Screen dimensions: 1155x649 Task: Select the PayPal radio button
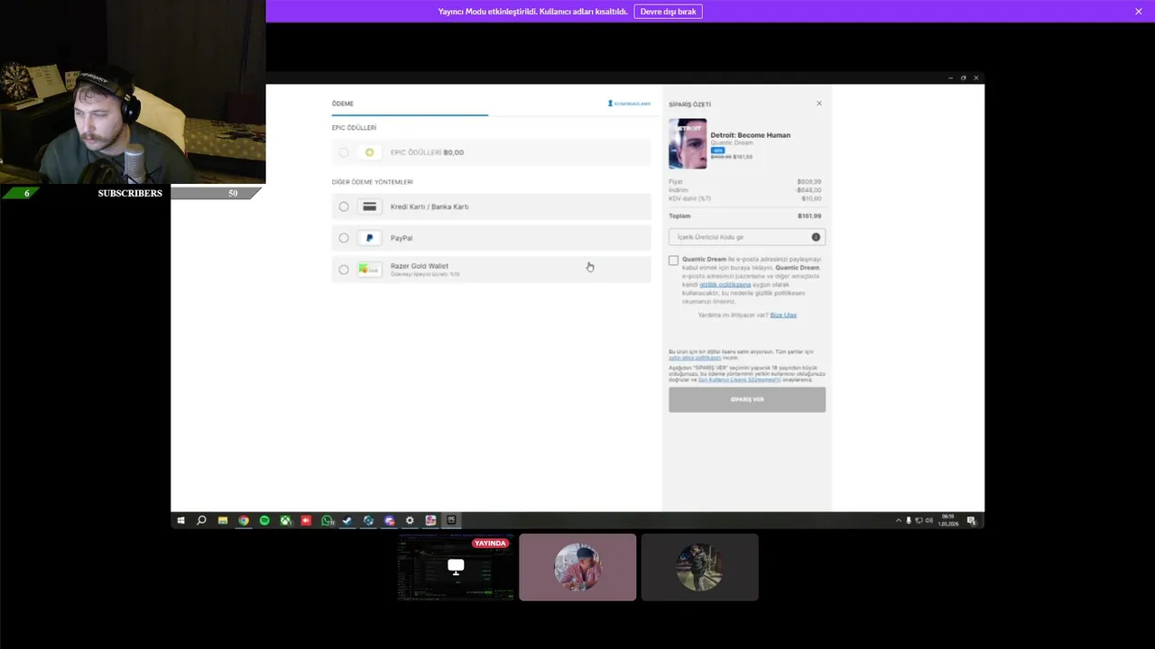click(x=344, y=238)
